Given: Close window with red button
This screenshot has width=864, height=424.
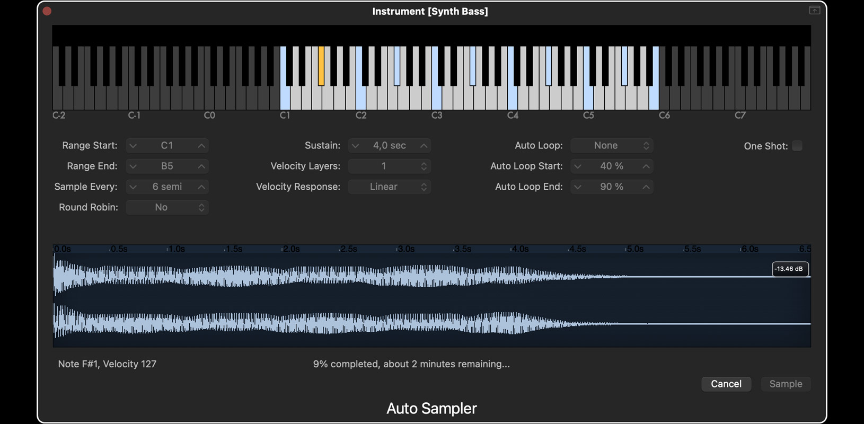Looking at the screenshot, I should [x=47, y=11].
